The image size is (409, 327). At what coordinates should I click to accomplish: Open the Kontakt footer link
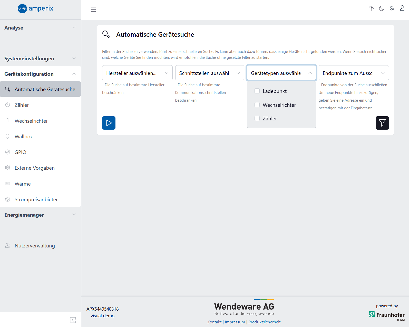point(214,322)
